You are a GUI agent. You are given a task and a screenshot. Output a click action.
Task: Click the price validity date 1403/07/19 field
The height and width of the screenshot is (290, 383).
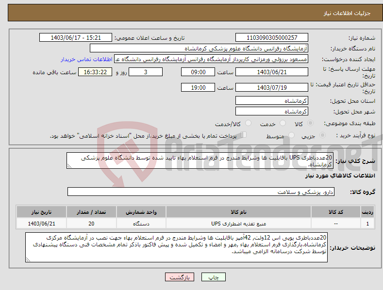tap(272, 87)
